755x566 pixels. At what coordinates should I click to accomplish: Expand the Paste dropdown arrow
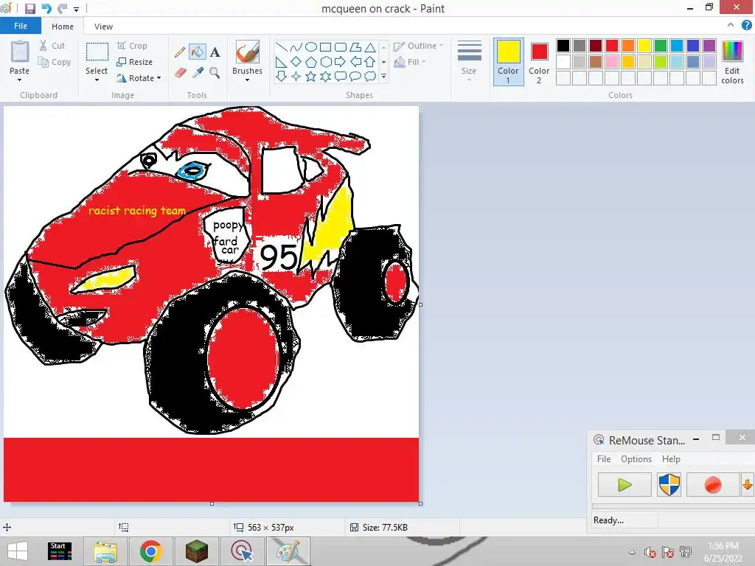tap(20, 80)
